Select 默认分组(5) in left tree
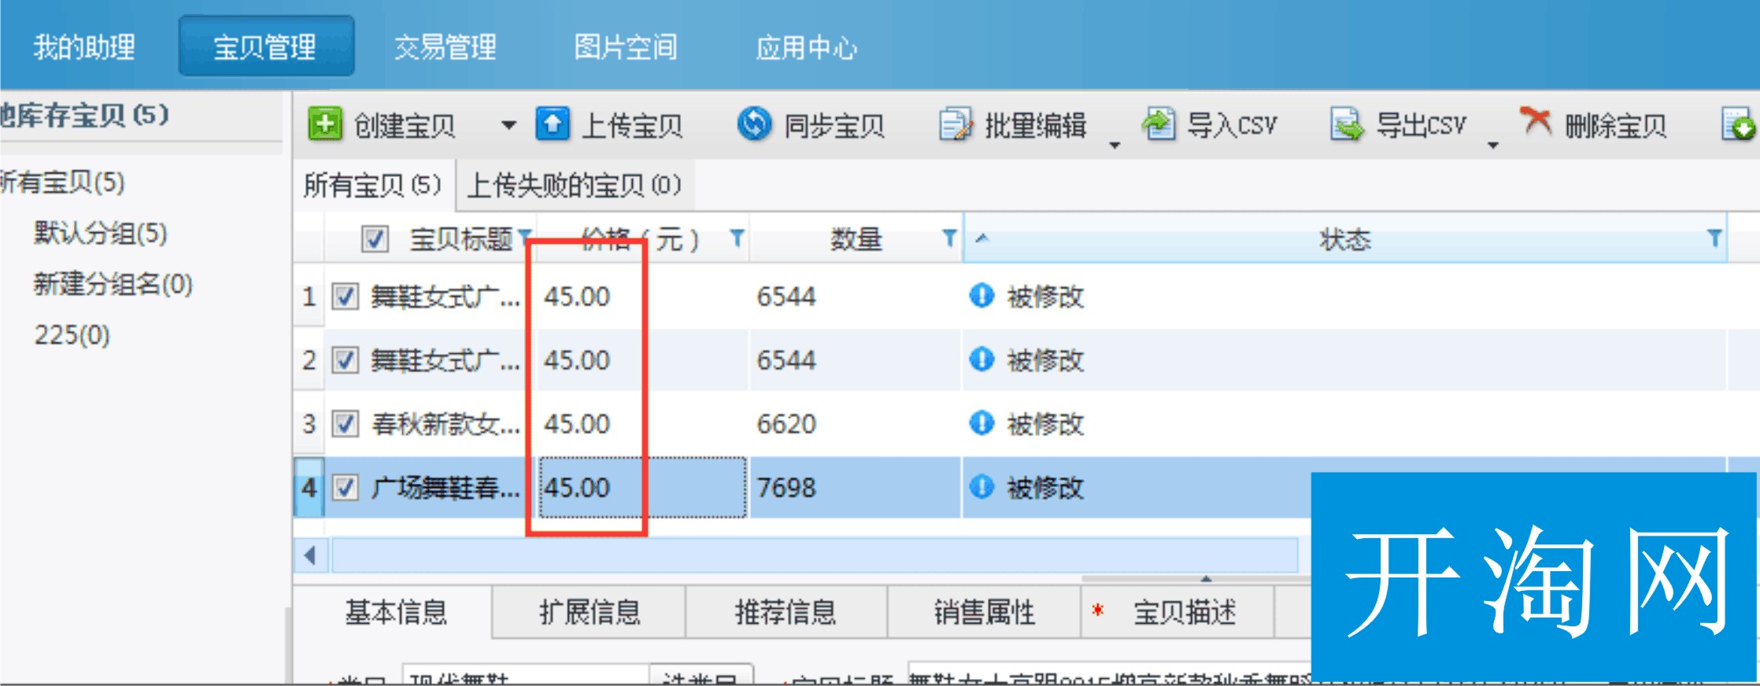This screenshot has height=686, width=1760. tap(100, 233)
